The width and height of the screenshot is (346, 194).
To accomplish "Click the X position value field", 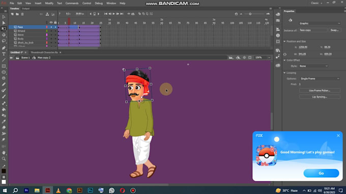I will tap(303, 47).
